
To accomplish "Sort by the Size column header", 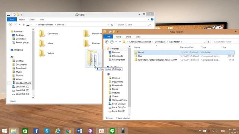I will pos(224,47).
